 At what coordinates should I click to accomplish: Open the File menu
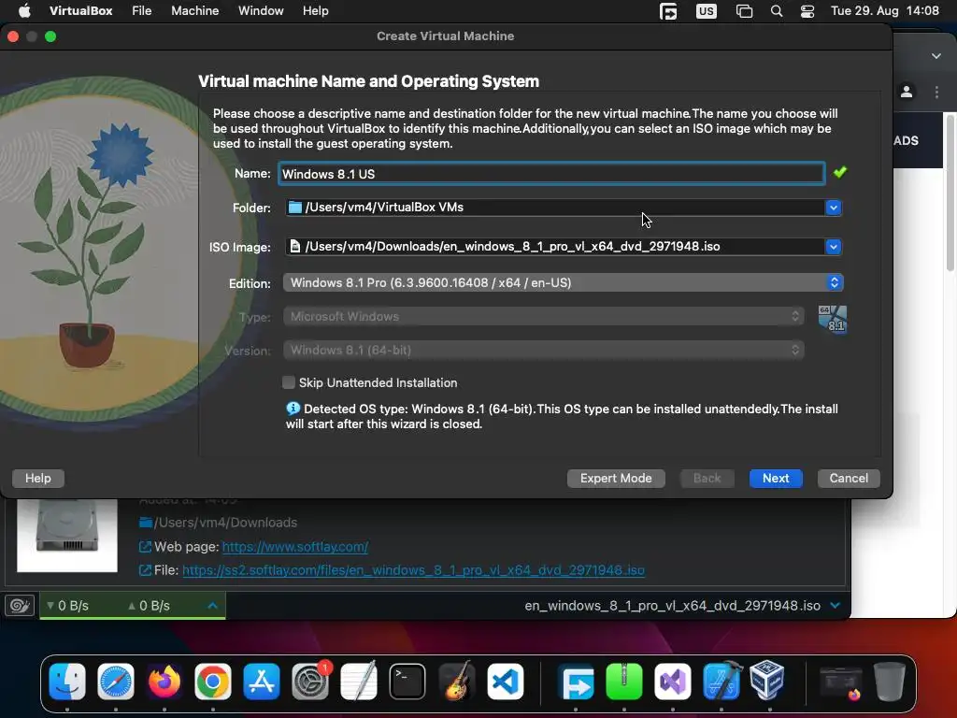pyautogui.click(x=142, y=10)
